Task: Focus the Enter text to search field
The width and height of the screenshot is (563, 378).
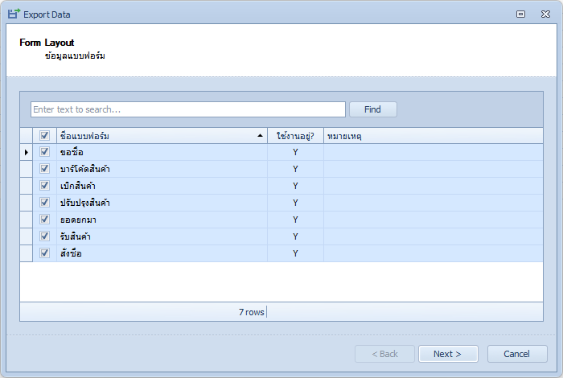Action: [188, 109]
